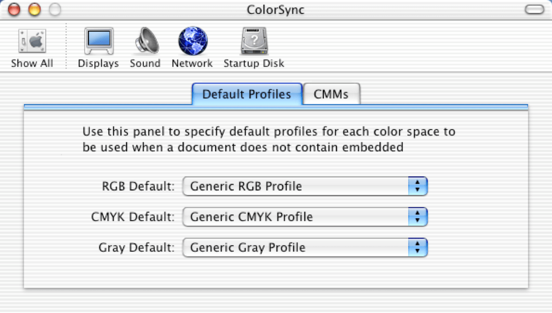Close the ColorSync window with red button
Screen dimensions: 552x313
coord(14,9)
